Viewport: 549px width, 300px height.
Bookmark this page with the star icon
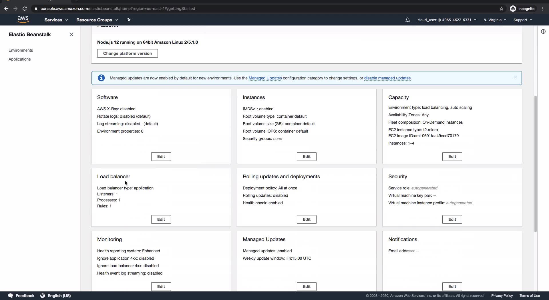click(x=501, y=9)
